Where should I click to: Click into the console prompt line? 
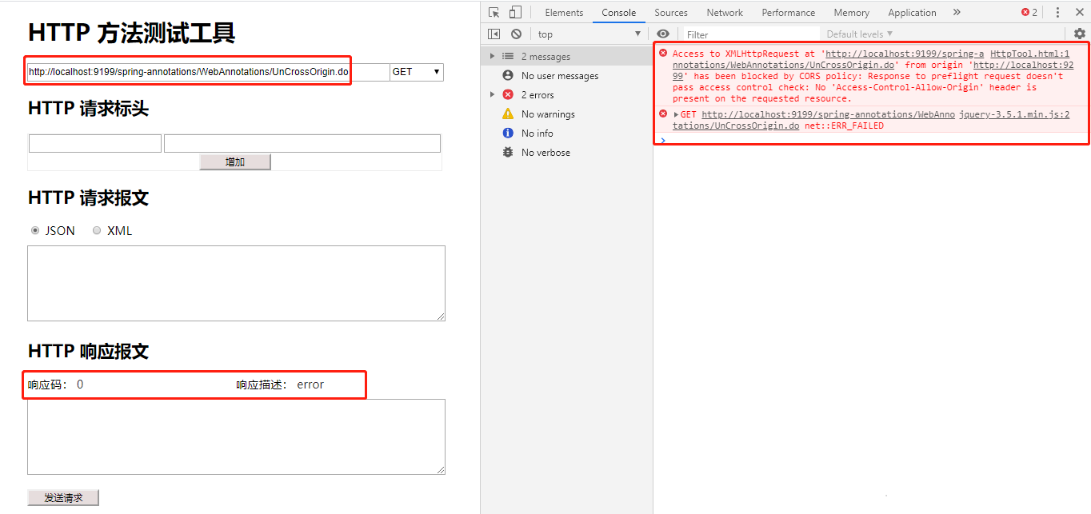coord(872,140)
